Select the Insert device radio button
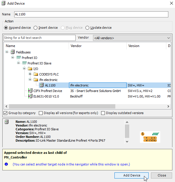 click(x=36, y=28)
